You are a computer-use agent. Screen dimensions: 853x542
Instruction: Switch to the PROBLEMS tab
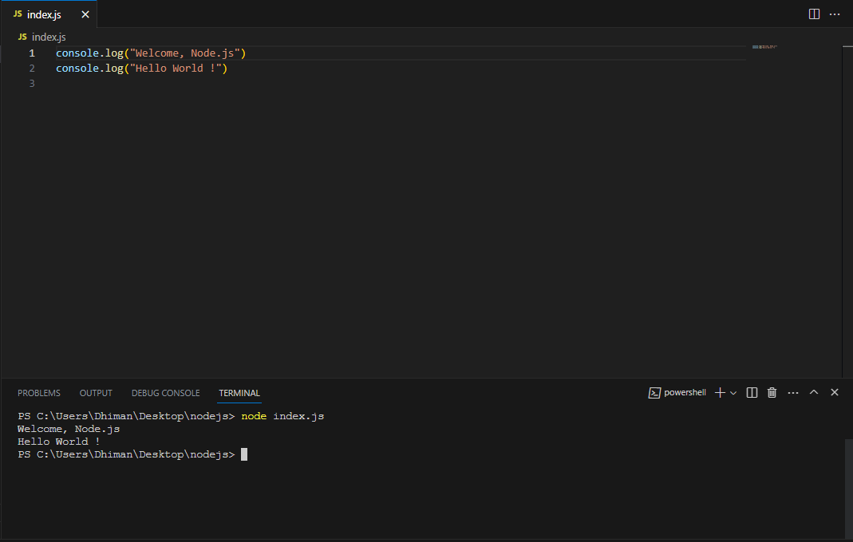click(39, 393)
